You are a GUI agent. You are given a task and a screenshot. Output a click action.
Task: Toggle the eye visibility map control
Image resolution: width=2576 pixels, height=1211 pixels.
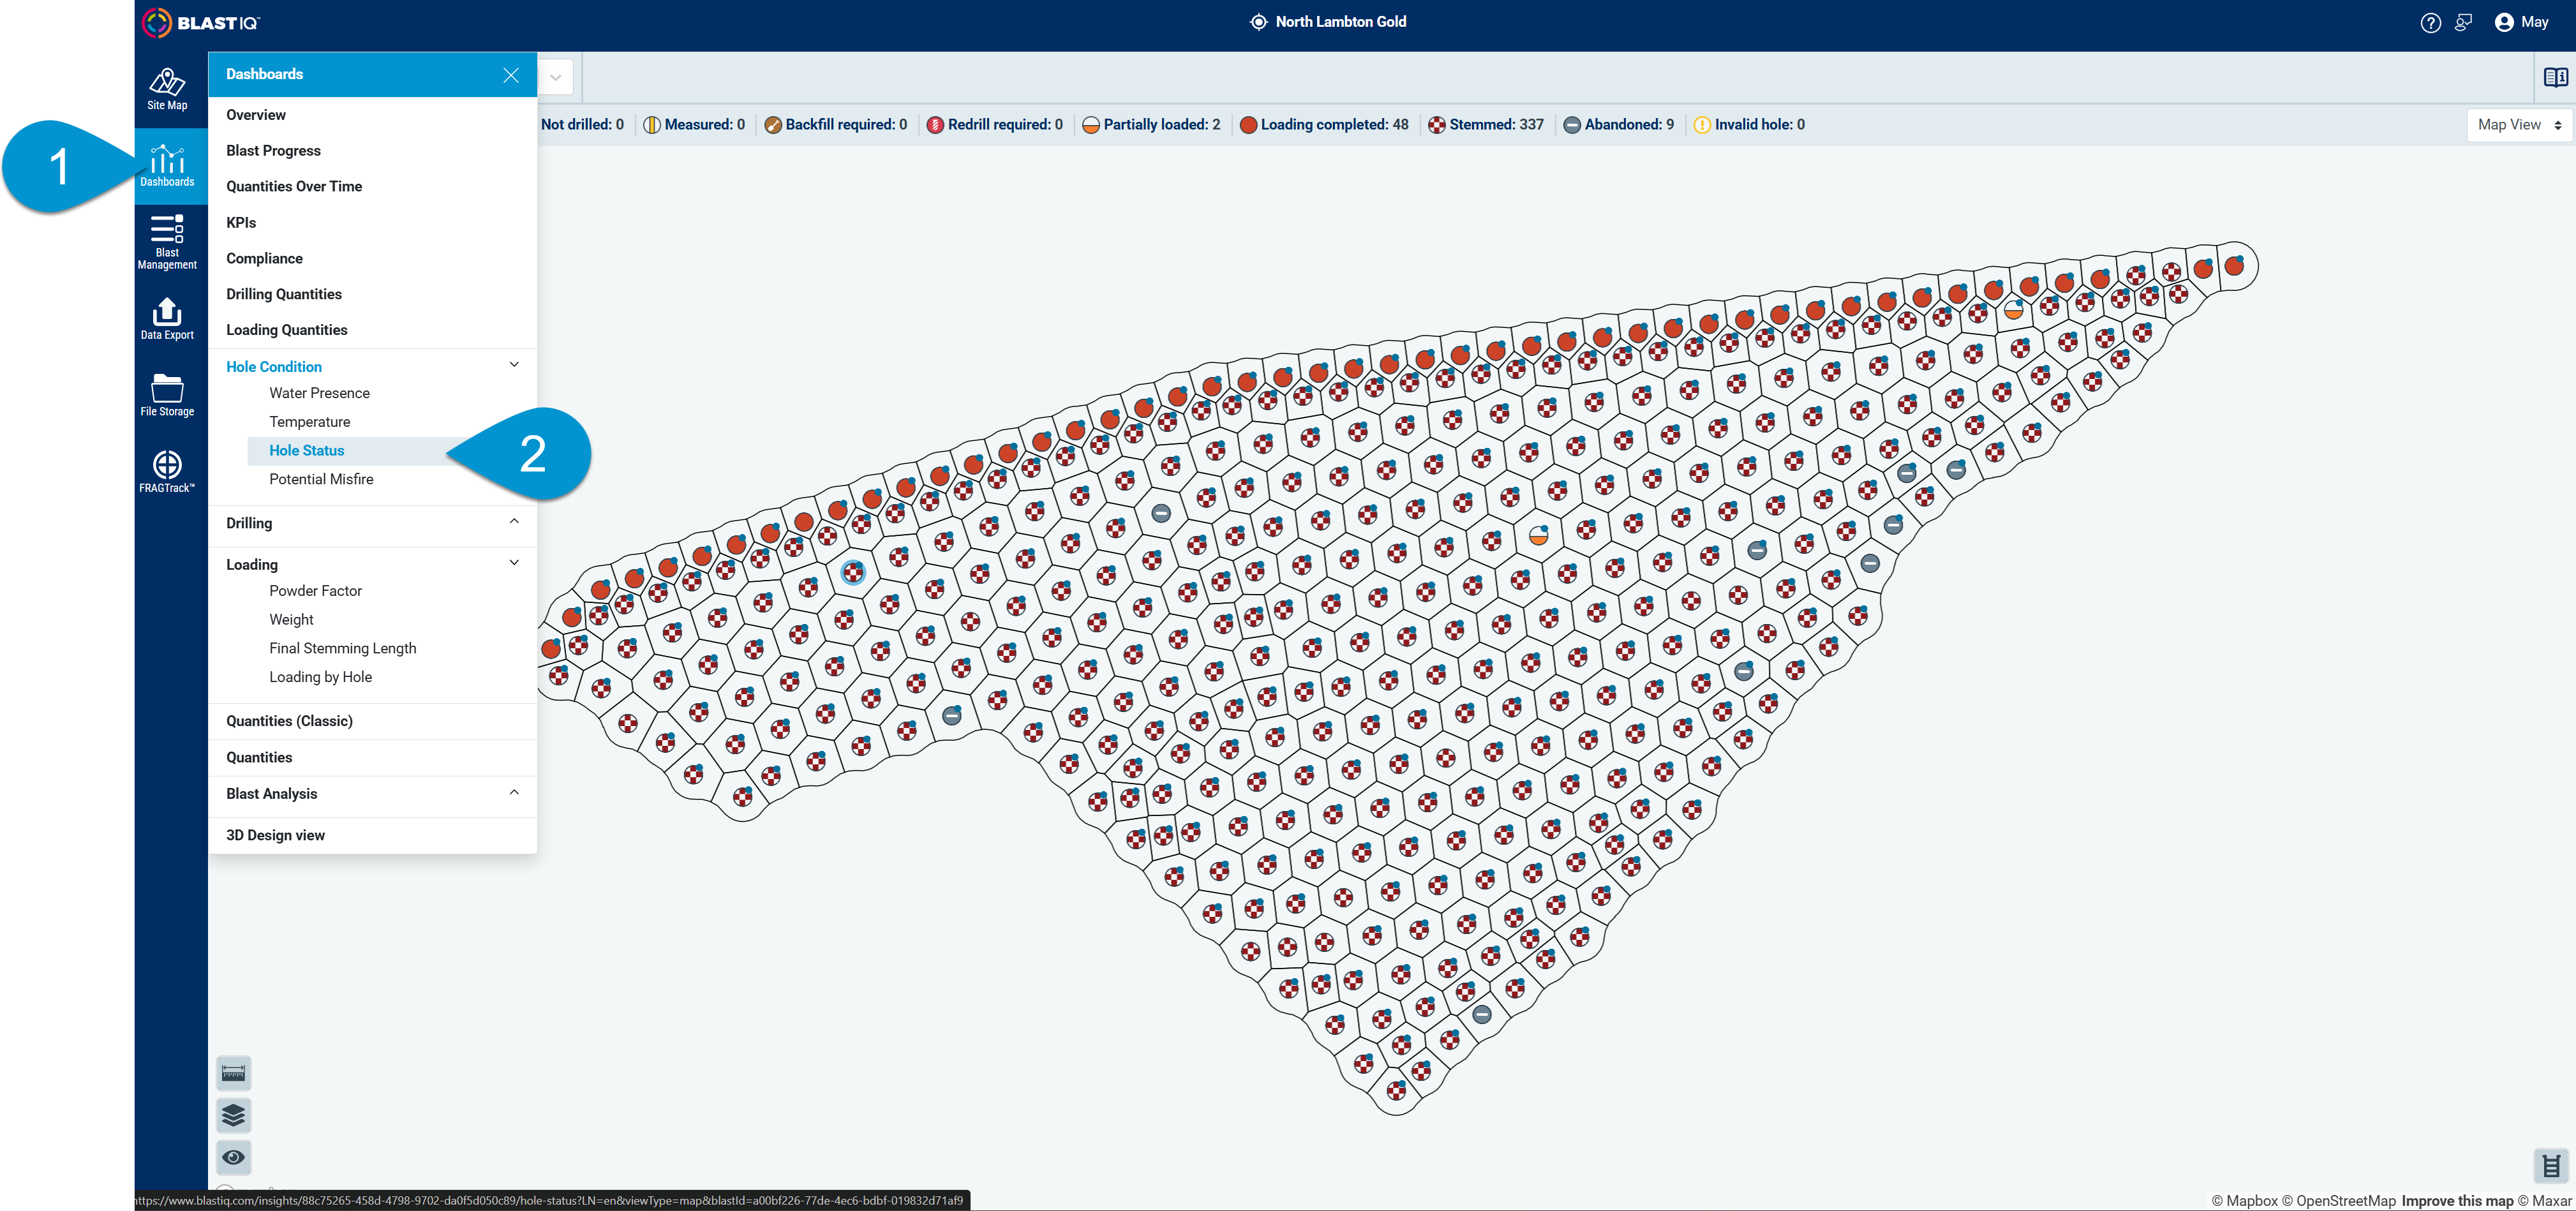pyautogui.click(x=233, y=1157)
